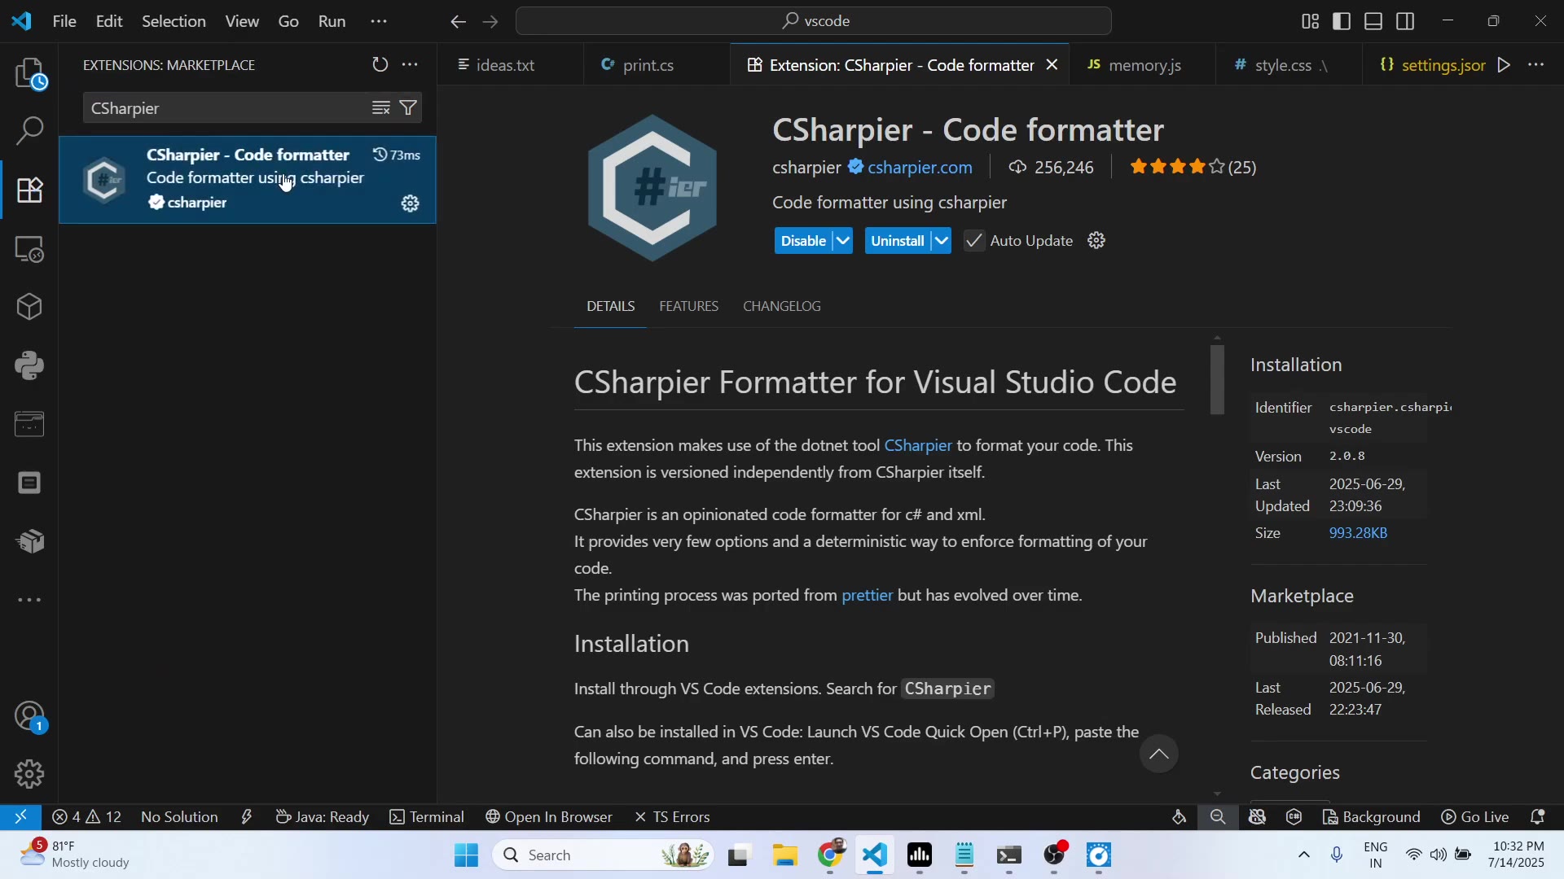Open errors and warnings in status bar
The image size is (1564, 879).
pyautogui.click(x=86, y=818)
